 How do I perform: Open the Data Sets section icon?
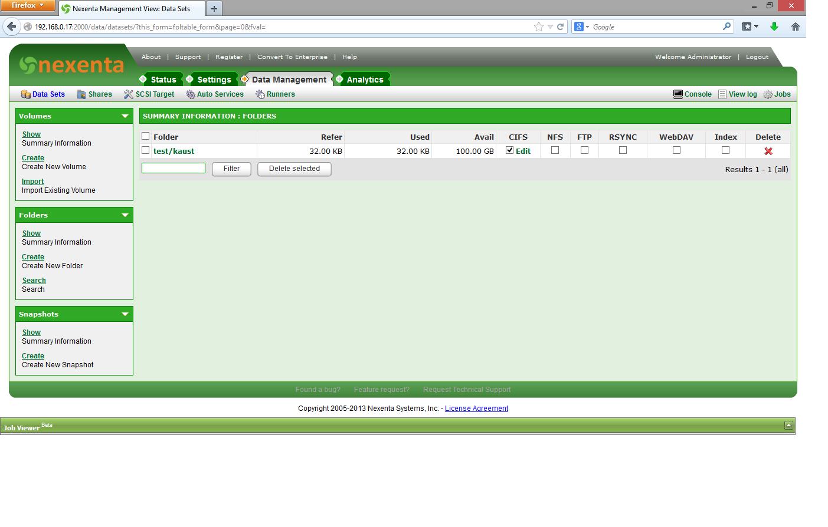(26, 94)
